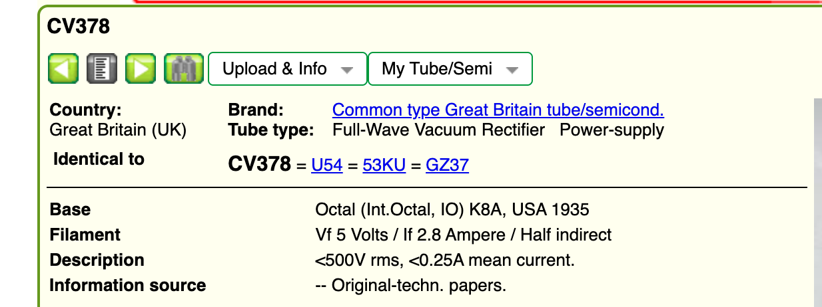Click the Octal base description text

(452, 210)
